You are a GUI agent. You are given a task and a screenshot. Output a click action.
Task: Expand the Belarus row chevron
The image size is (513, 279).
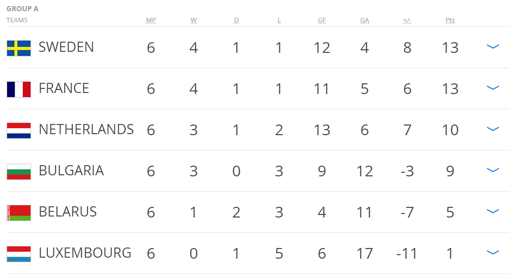(493, 211)
